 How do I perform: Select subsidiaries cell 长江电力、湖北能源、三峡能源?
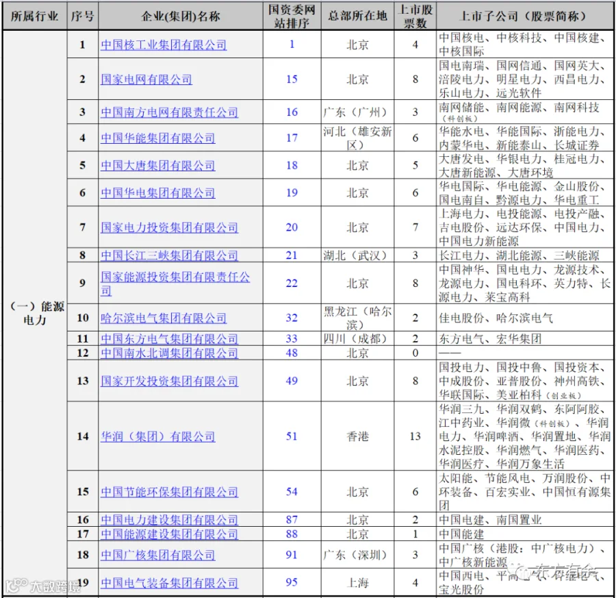tap(525, 256)
